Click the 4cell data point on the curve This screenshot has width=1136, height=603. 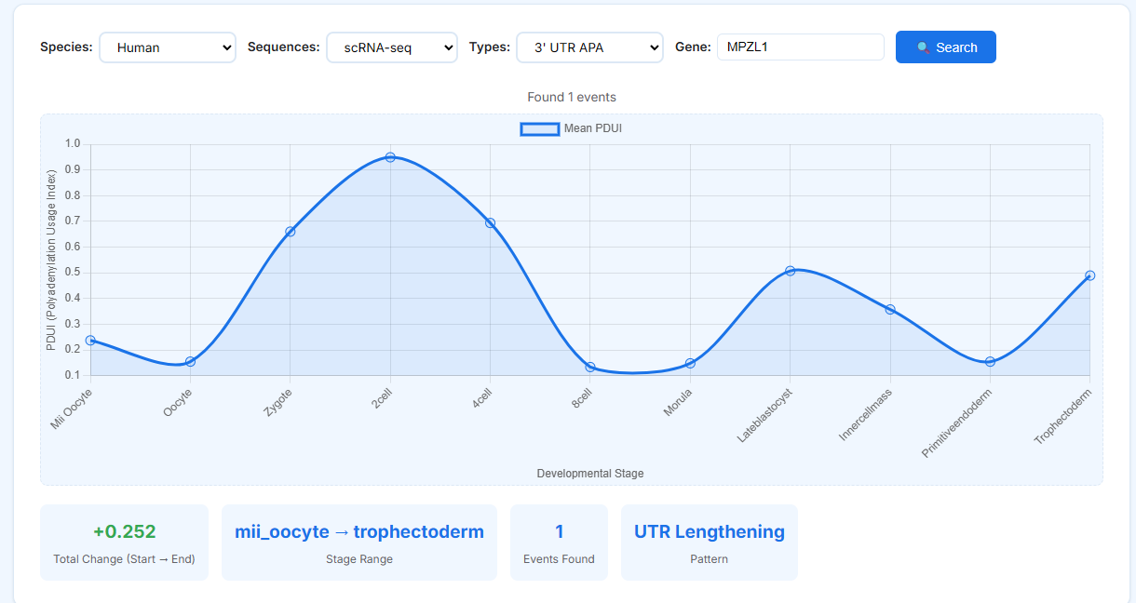point(490,223)
